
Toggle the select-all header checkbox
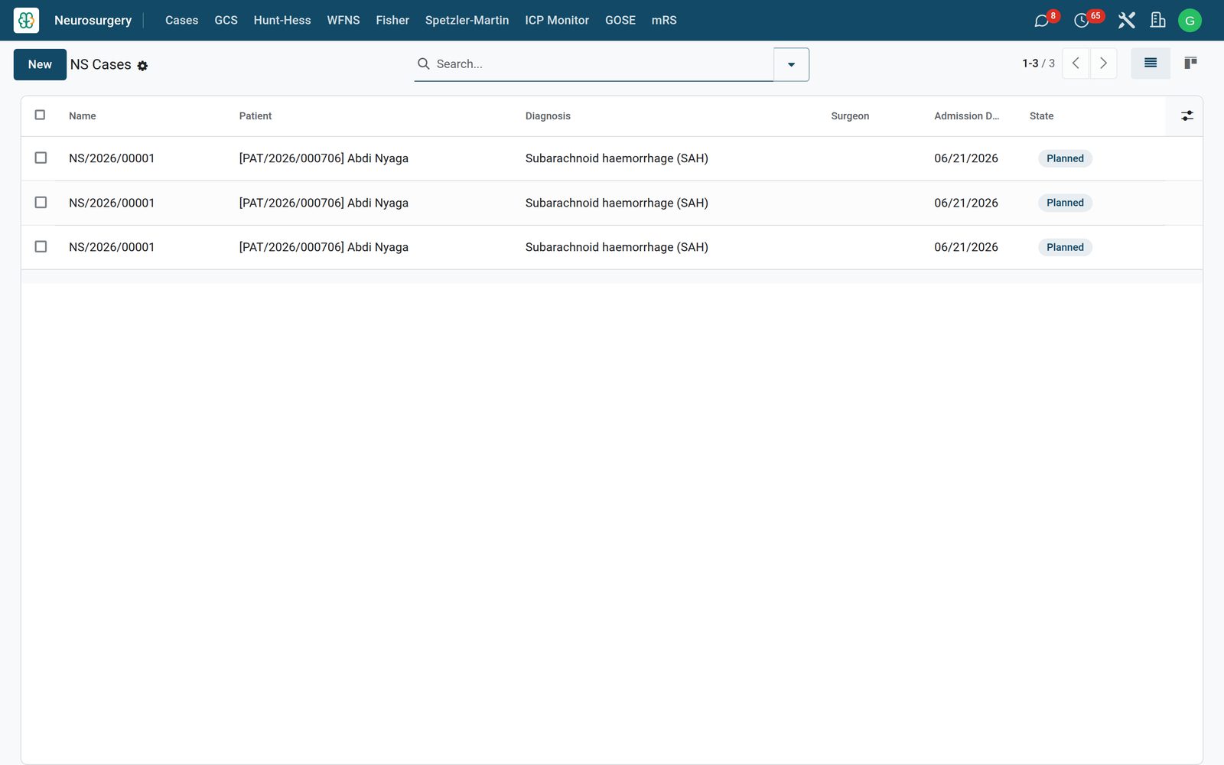pos(40,115)
